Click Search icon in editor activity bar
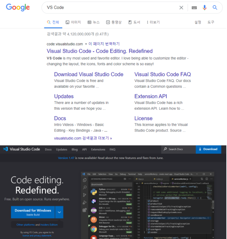 [85, 188]
